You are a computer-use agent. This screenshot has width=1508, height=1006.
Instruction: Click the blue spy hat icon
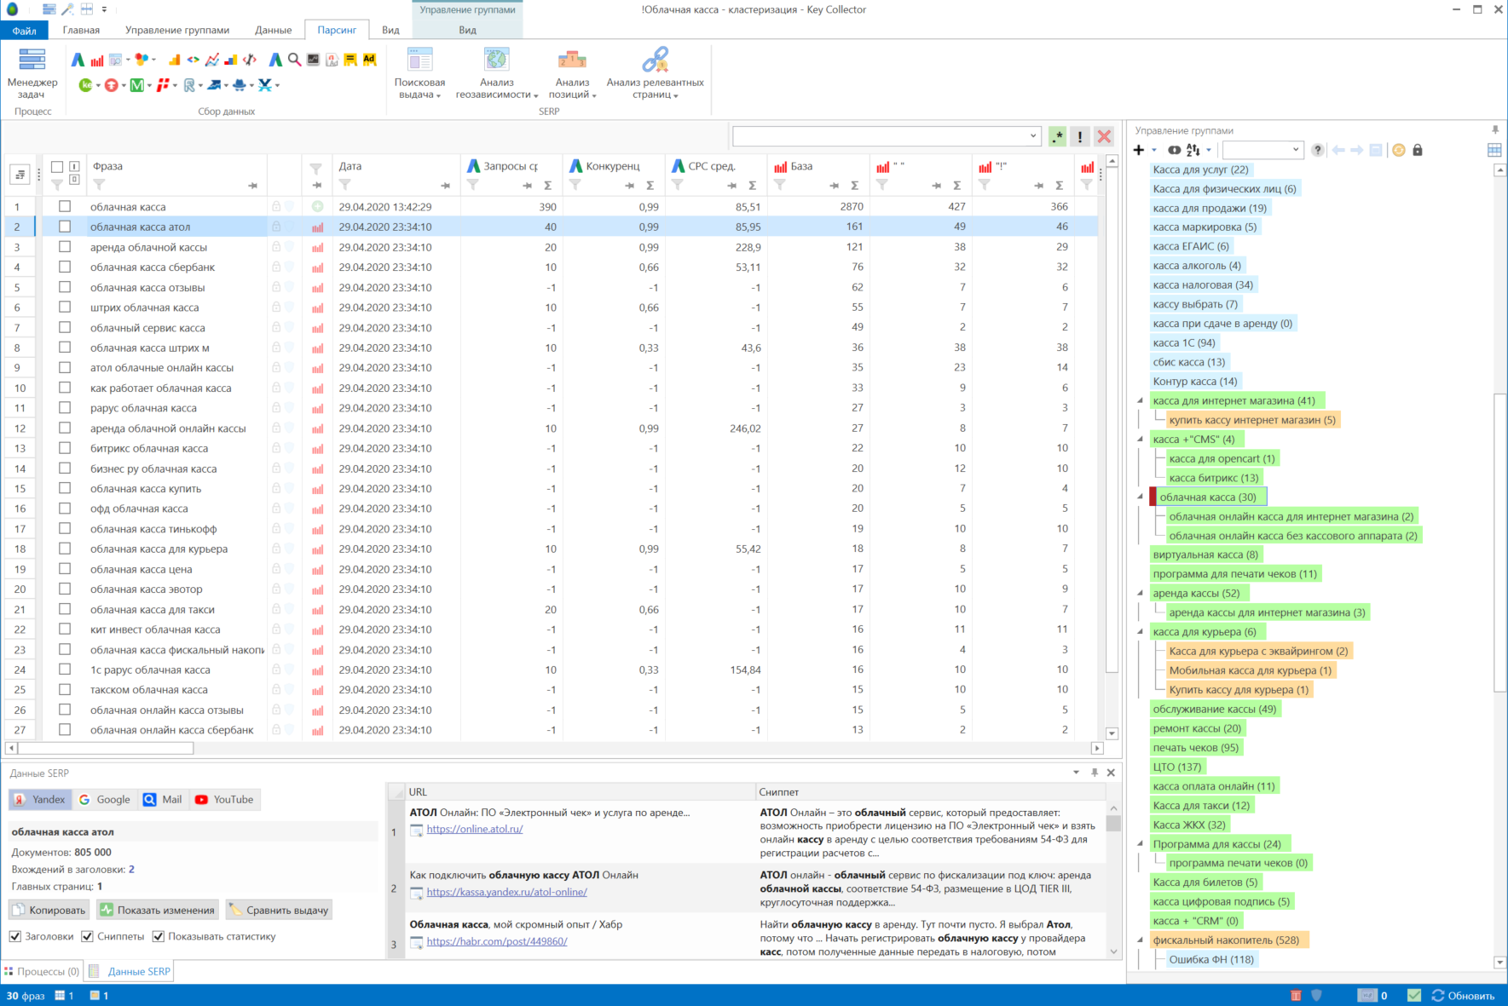click(x=240, y=85)
